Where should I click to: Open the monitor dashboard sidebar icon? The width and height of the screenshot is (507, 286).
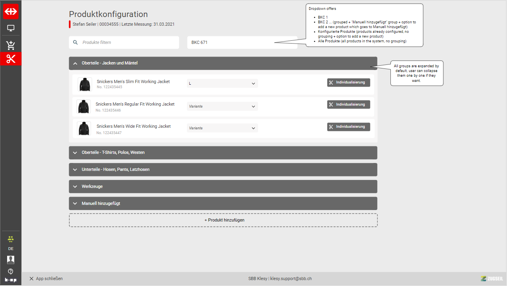pos(11,28)
